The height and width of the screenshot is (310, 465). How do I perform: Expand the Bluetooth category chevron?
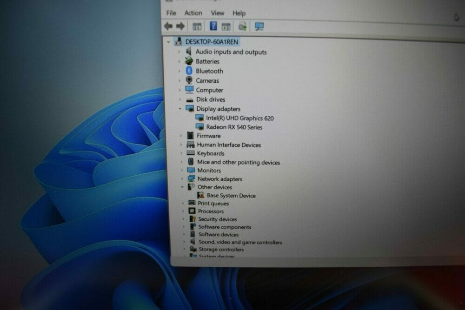click(x=179, y=71)
